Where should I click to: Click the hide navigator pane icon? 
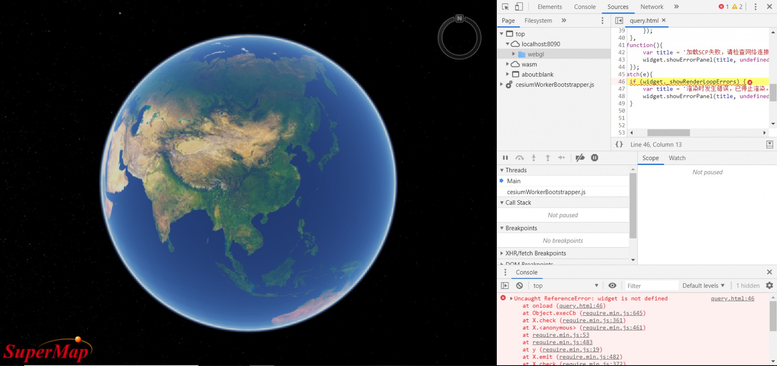tap(619, 20)
